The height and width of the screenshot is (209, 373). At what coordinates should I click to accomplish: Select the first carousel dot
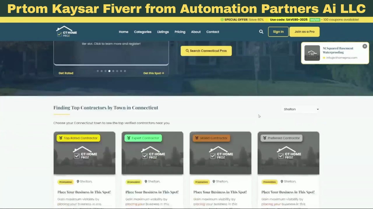pos(98,71)
